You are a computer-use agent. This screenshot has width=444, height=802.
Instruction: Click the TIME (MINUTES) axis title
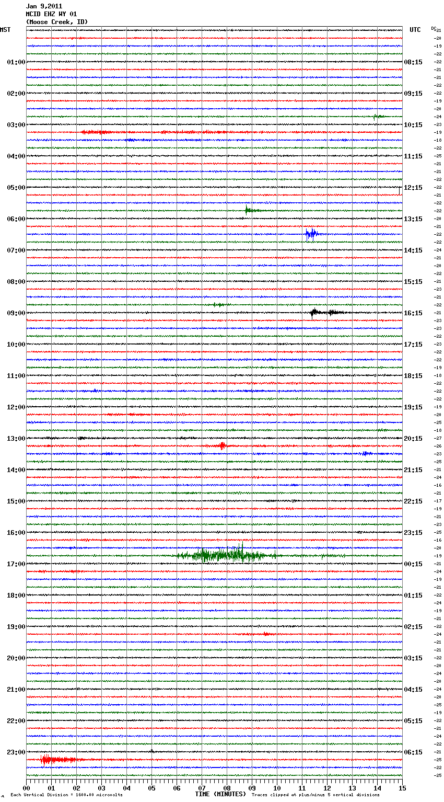click(220, 794)
